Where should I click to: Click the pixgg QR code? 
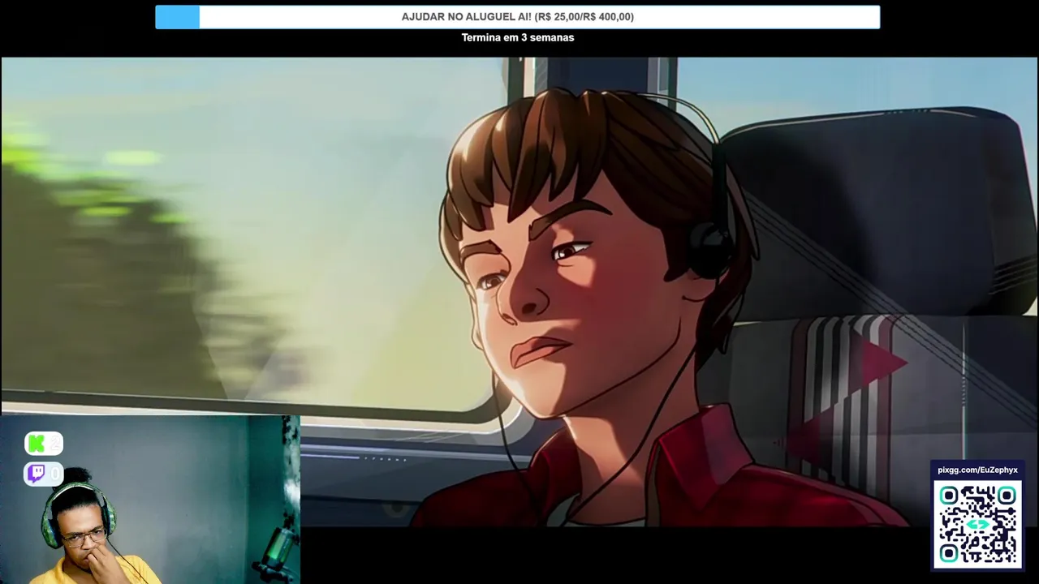[x=977, y=525]
